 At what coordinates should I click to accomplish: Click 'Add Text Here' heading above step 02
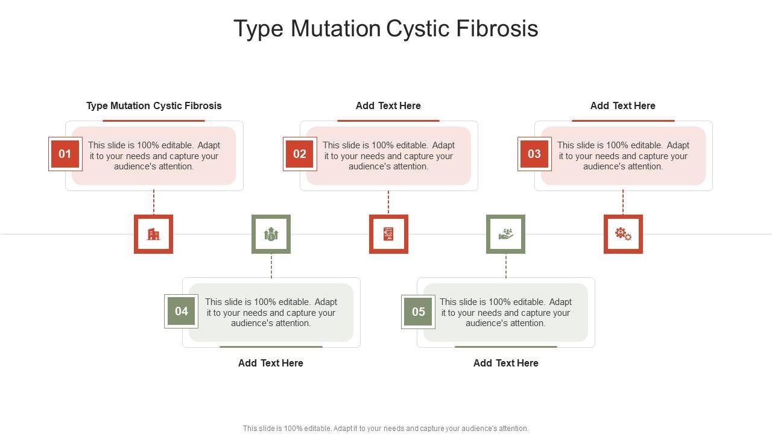[388, 105]
